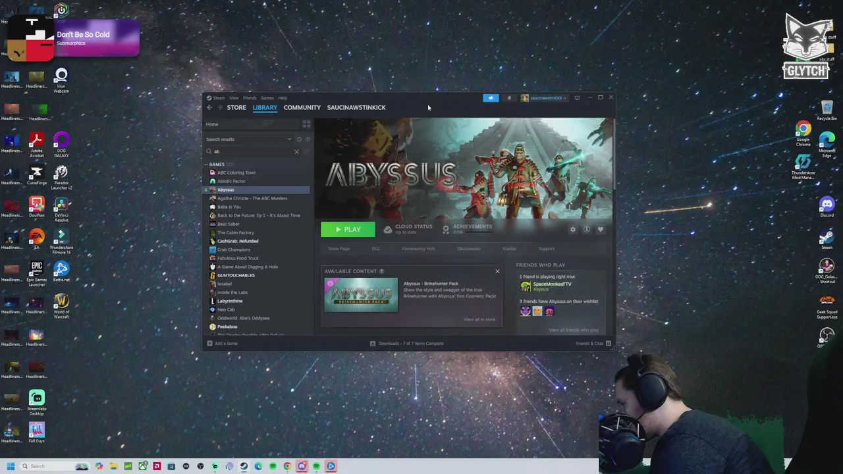The height and width of the screenshot is (474, 843).
Task: Open the Store Page link
Action: (x=339, y=249)
